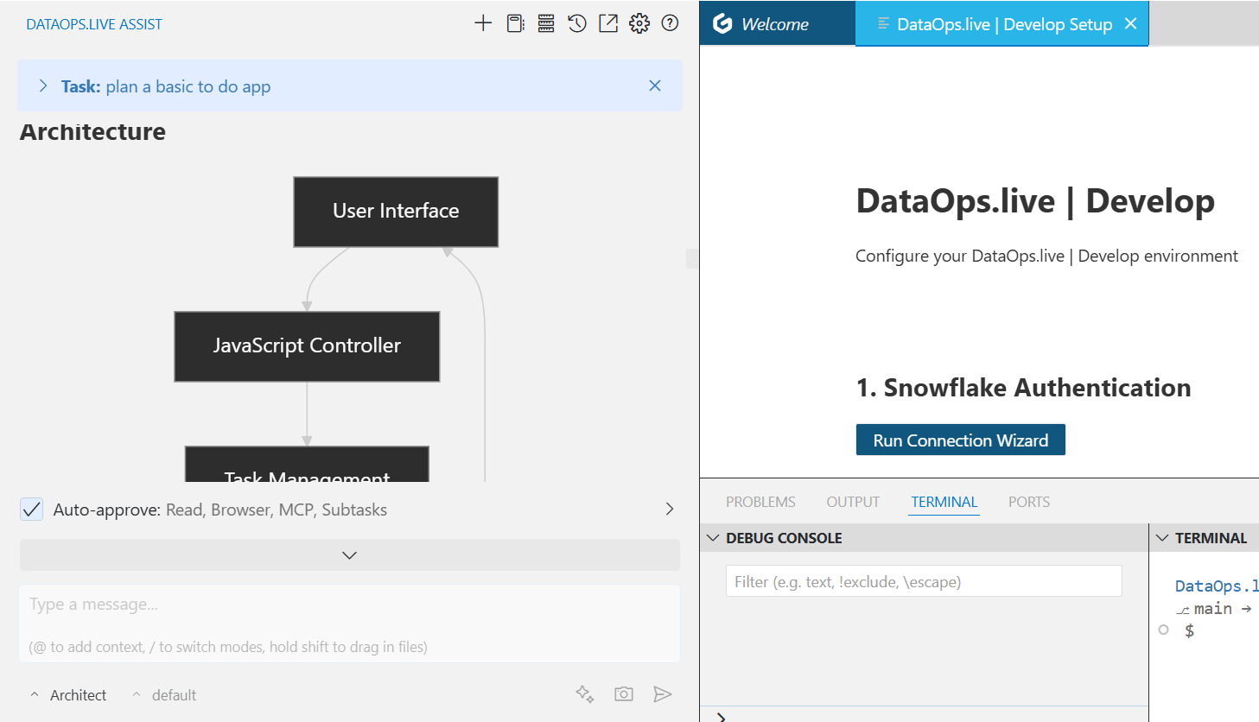This screenshot has width=1259, height=722.
Task: Open the PROBLEMS panel tab
Action: tap(760, 502)
